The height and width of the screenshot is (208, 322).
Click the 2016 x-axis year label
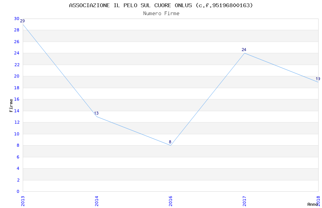(170, 201)
